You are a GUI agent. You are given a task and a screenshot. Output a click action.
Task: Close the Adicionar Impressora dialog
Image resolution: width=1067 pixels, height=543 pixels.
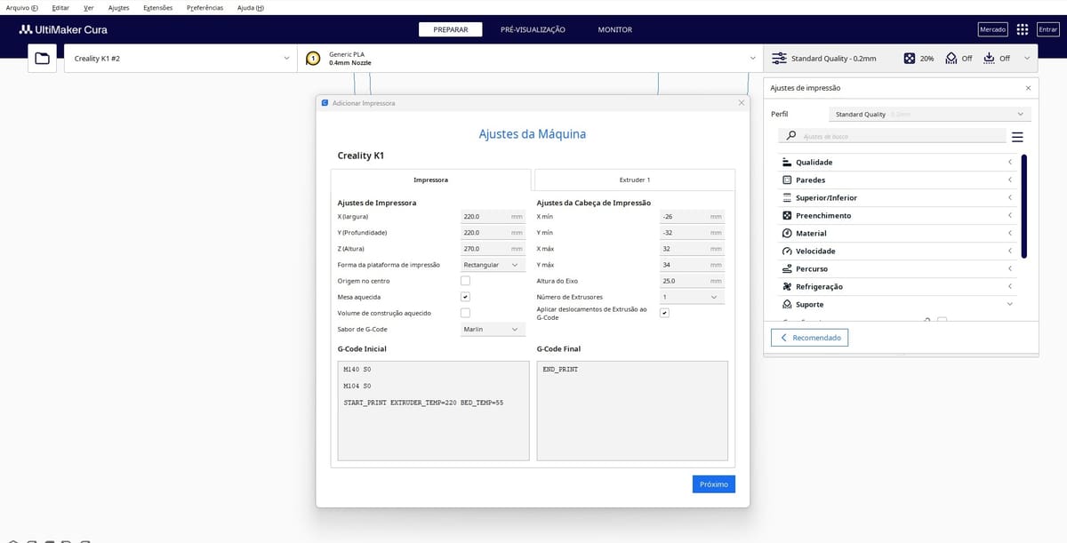pos(742,103)
